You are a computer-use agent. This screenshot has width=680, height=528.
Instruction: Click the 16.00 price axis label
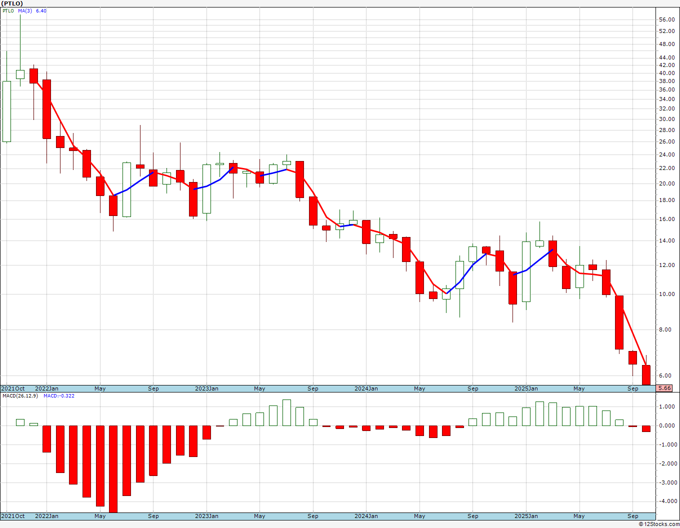[x=666, y=219]
